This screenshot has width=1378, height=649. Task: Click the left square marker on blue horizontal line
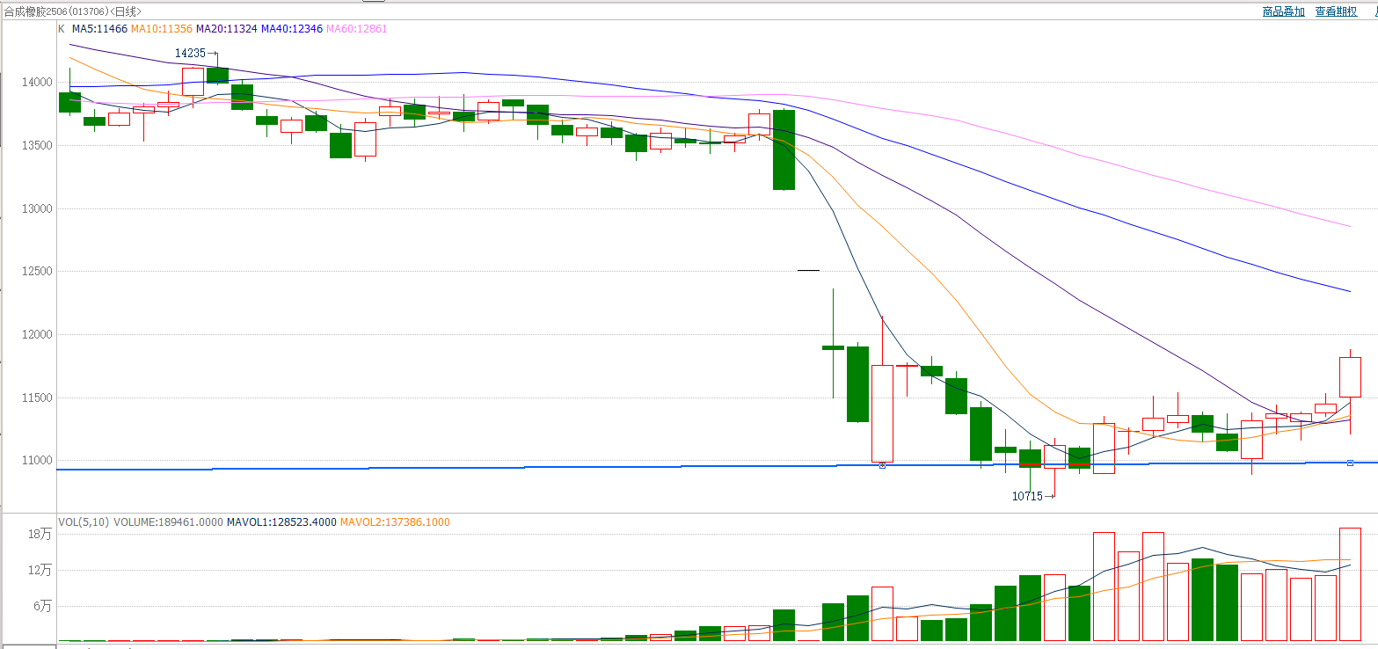click(x=882, y=465)
